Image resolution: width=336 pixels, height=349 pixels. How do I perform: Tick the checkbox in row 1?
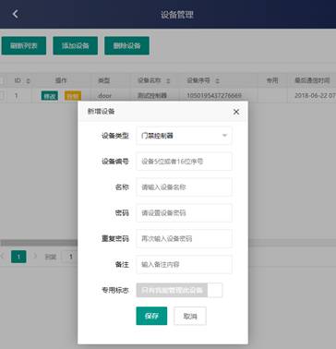2,96
